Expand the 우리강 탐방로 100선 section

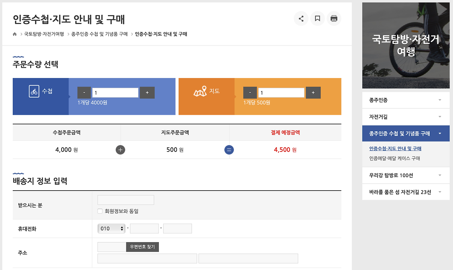[406, 175]
